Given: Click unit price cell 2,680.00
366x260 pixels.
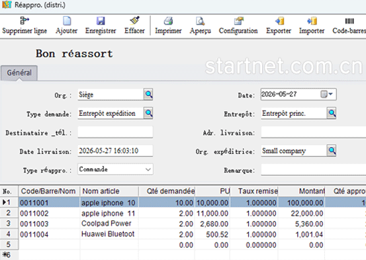Looking at the screenshot, I should pos(212,224).
